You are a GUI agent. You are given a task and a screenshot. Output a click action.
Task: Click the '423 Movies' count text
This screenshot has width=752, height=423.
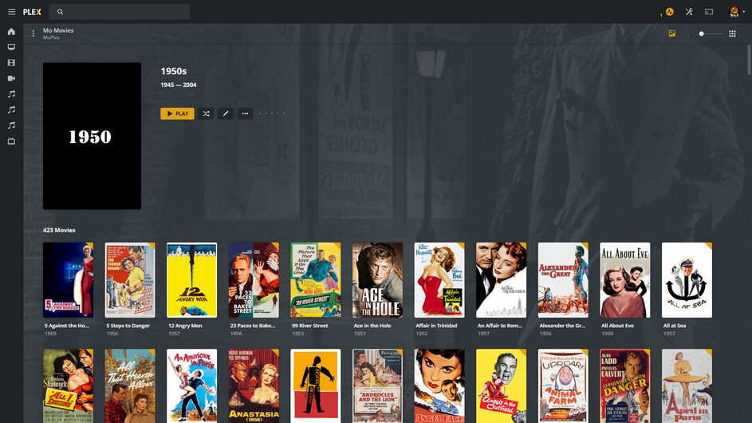59,230
